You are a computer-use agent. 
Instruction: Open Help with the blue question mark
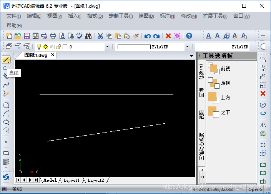click(189, 36)
